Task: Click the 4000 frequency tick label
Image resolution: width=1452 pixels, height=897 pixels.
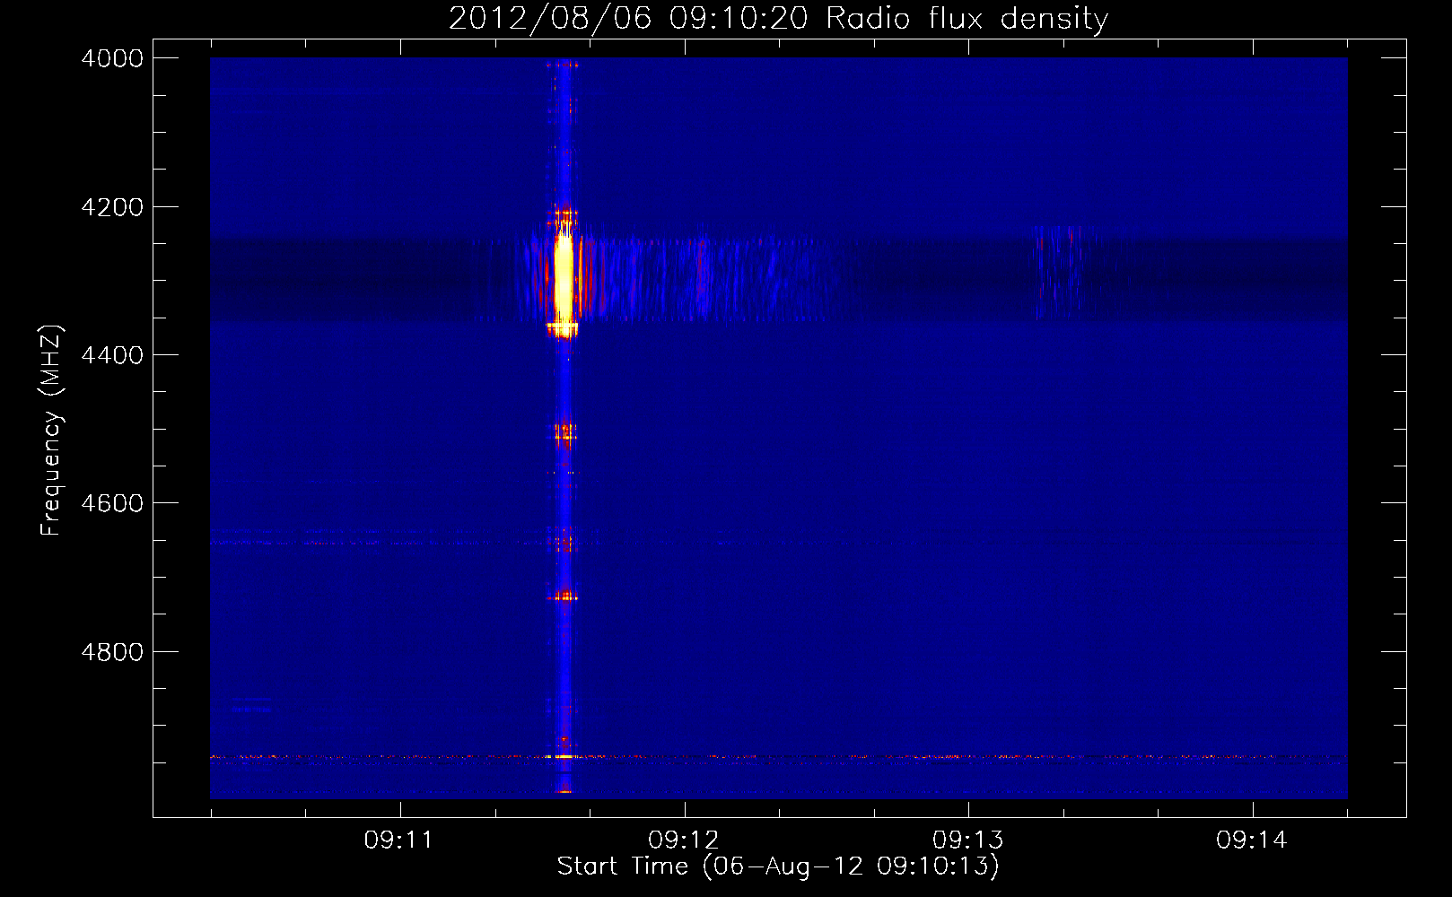Action: click(112, 58)
